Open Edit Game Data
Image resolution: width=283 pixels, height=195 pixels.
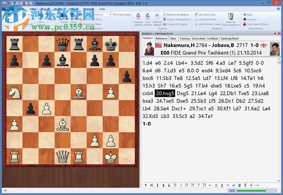[x=205, y=15]
